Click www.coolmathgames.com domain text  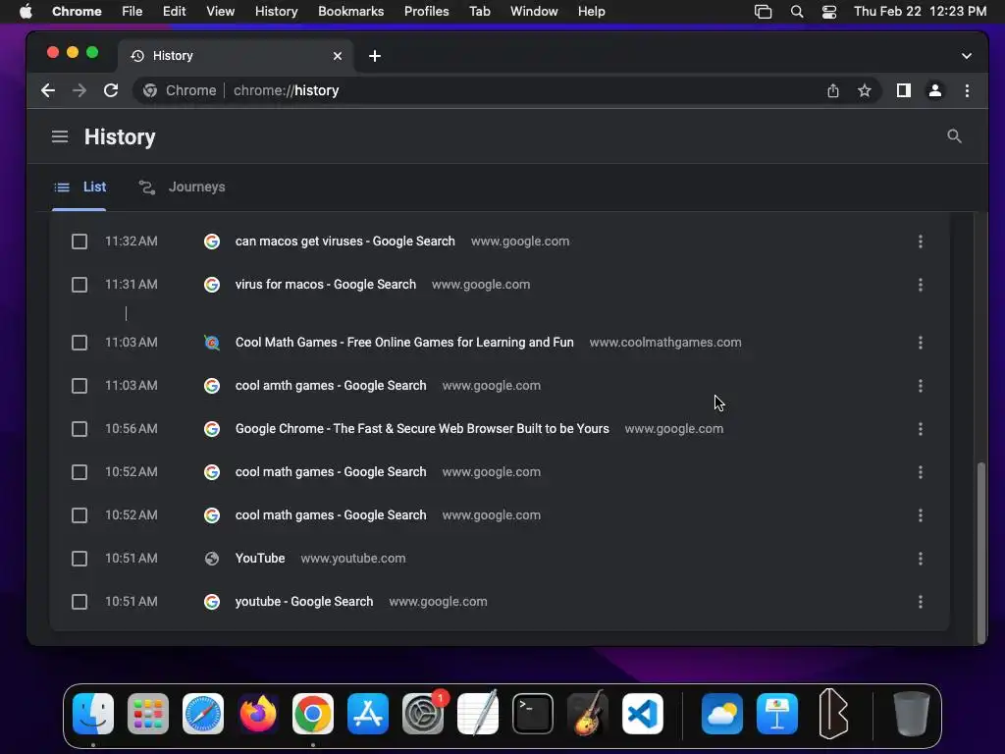[x=665, y=343]
